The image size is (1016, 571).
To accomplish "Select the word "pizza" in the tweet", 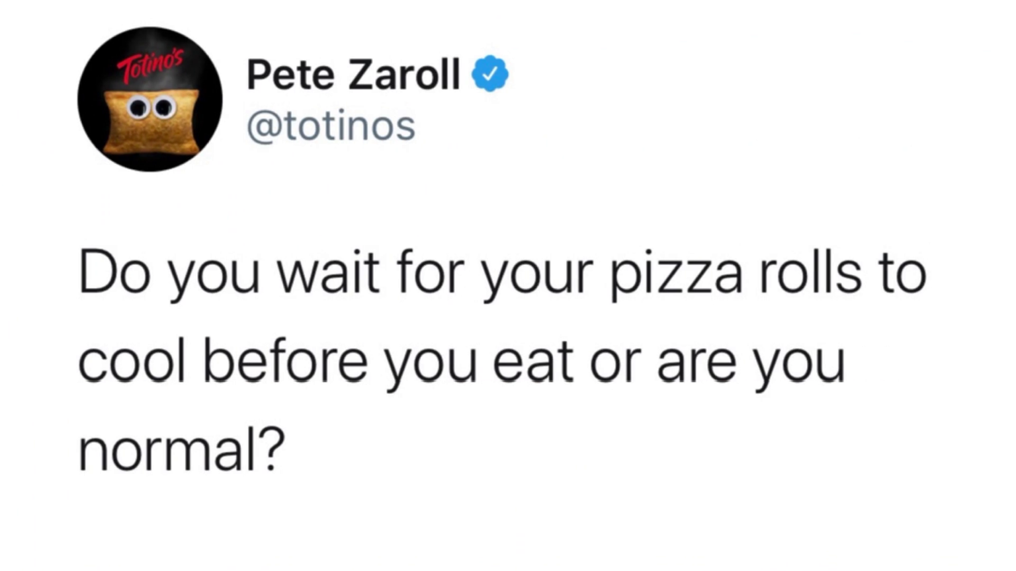I will pyautogui.click(x=676, y=273).
